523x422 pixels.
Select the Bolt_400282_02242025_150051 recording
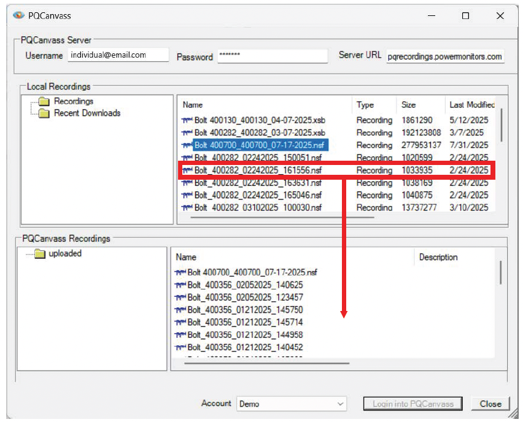[x=258, y=158]
